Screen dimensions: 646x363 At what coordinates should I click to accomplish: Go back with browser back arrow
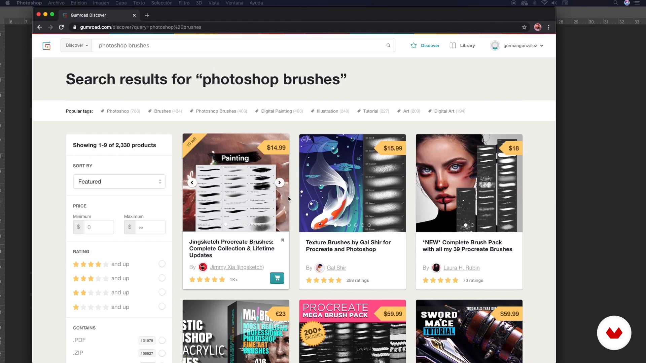point(40,27)
